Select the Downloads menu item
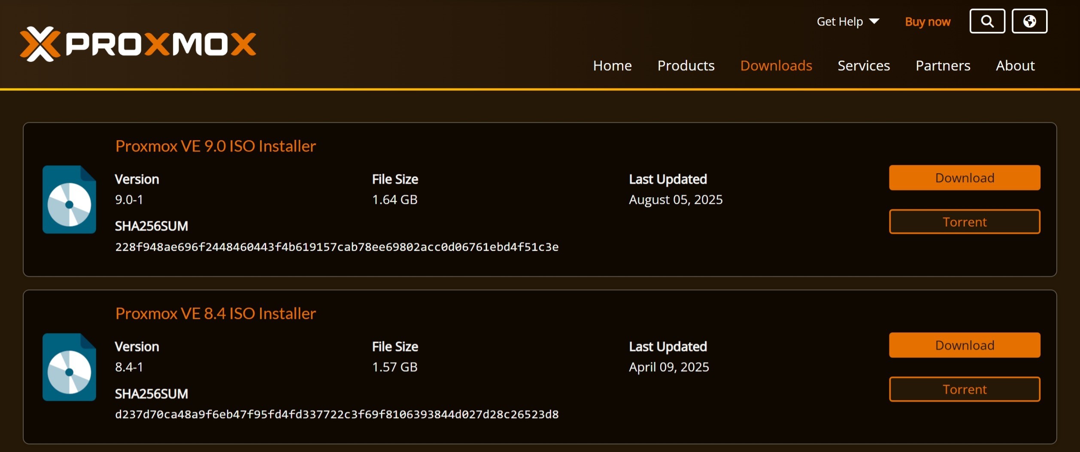1080x452 pixels. pyautogui.click(x=776, y=66)
